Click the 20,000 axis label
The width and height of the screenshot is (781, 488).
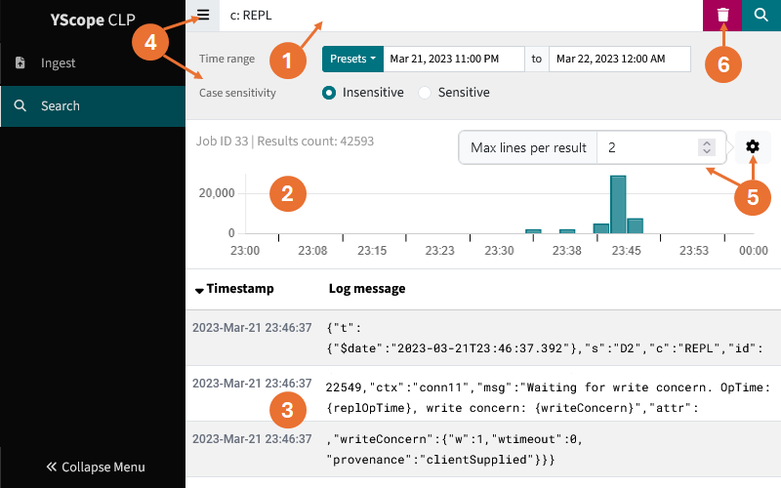click(217, 193)
